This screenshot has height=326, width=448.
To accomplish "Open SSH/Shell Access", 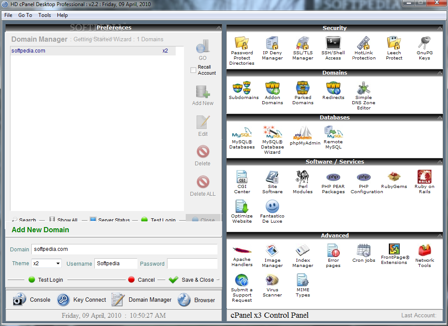I will (x=333, y=48).
